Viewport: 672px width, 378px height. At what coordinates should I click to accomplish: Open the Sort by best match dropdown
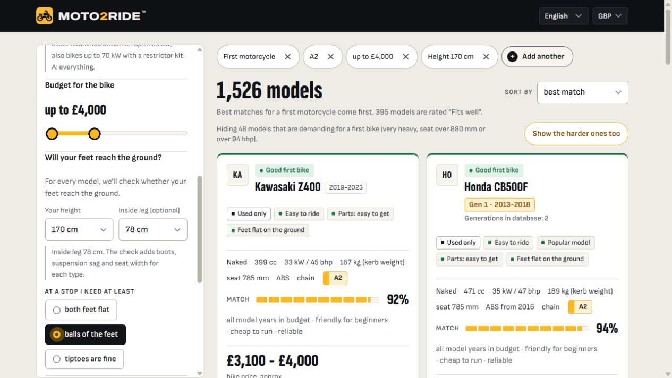(x=583, y=92)
